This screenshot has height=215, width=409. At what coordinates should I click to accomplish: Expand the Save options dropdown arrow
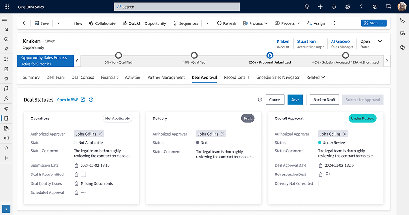tap(58, 23)
